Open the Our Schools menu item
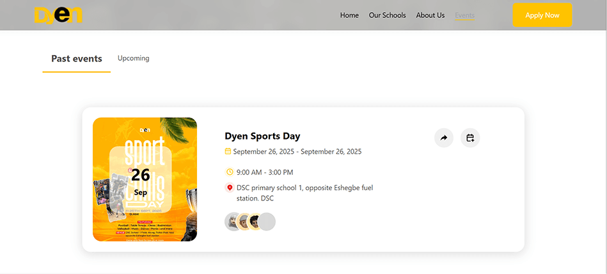This screenshot has width=607, height=274. [x=387, y=15]
